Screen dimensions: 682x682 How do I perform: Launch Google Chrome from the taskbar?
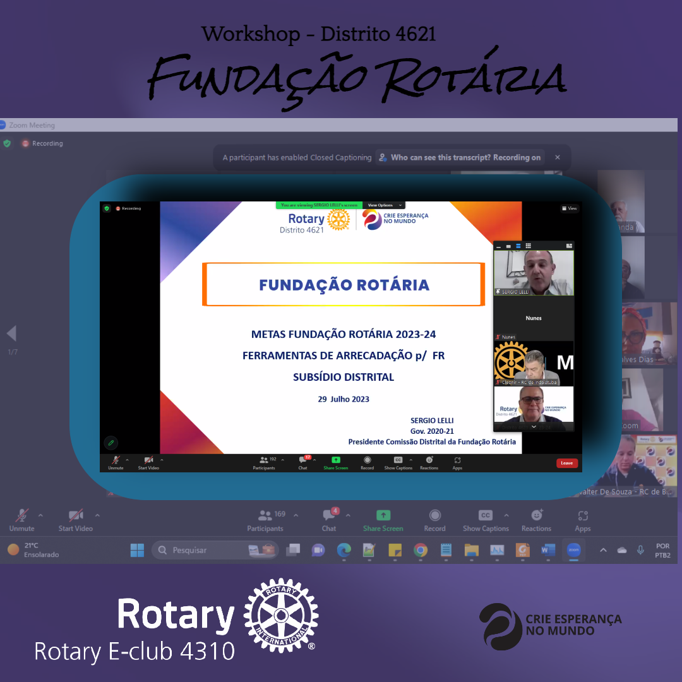(x=421, y=550)
